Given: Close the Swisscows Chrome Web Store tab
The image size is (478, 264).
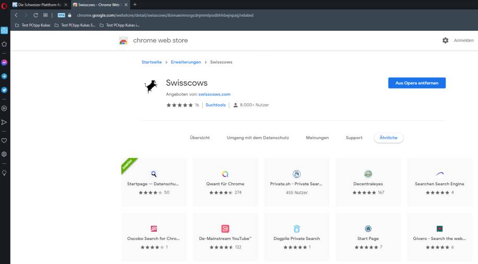Looking at the screenshot, I should [126, 5].
